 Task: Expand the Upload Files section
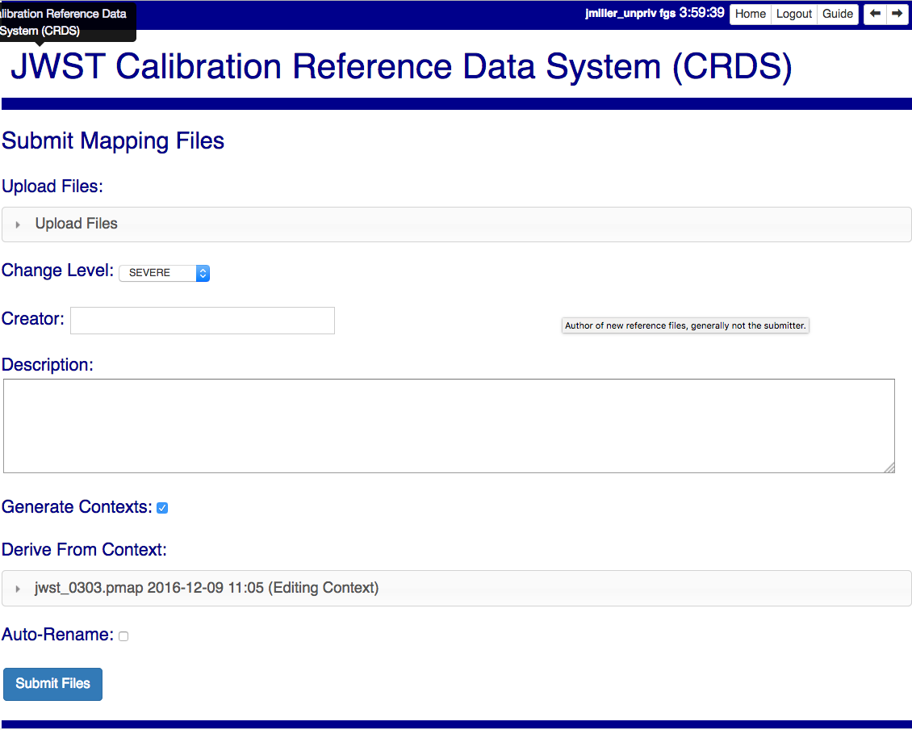456,224
